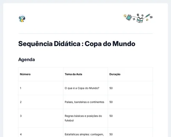The width and height of the screenshot is (171, 137).
Task: Click the open book icon in illustration
Action: pyautogui.click(x=140, y=20)
